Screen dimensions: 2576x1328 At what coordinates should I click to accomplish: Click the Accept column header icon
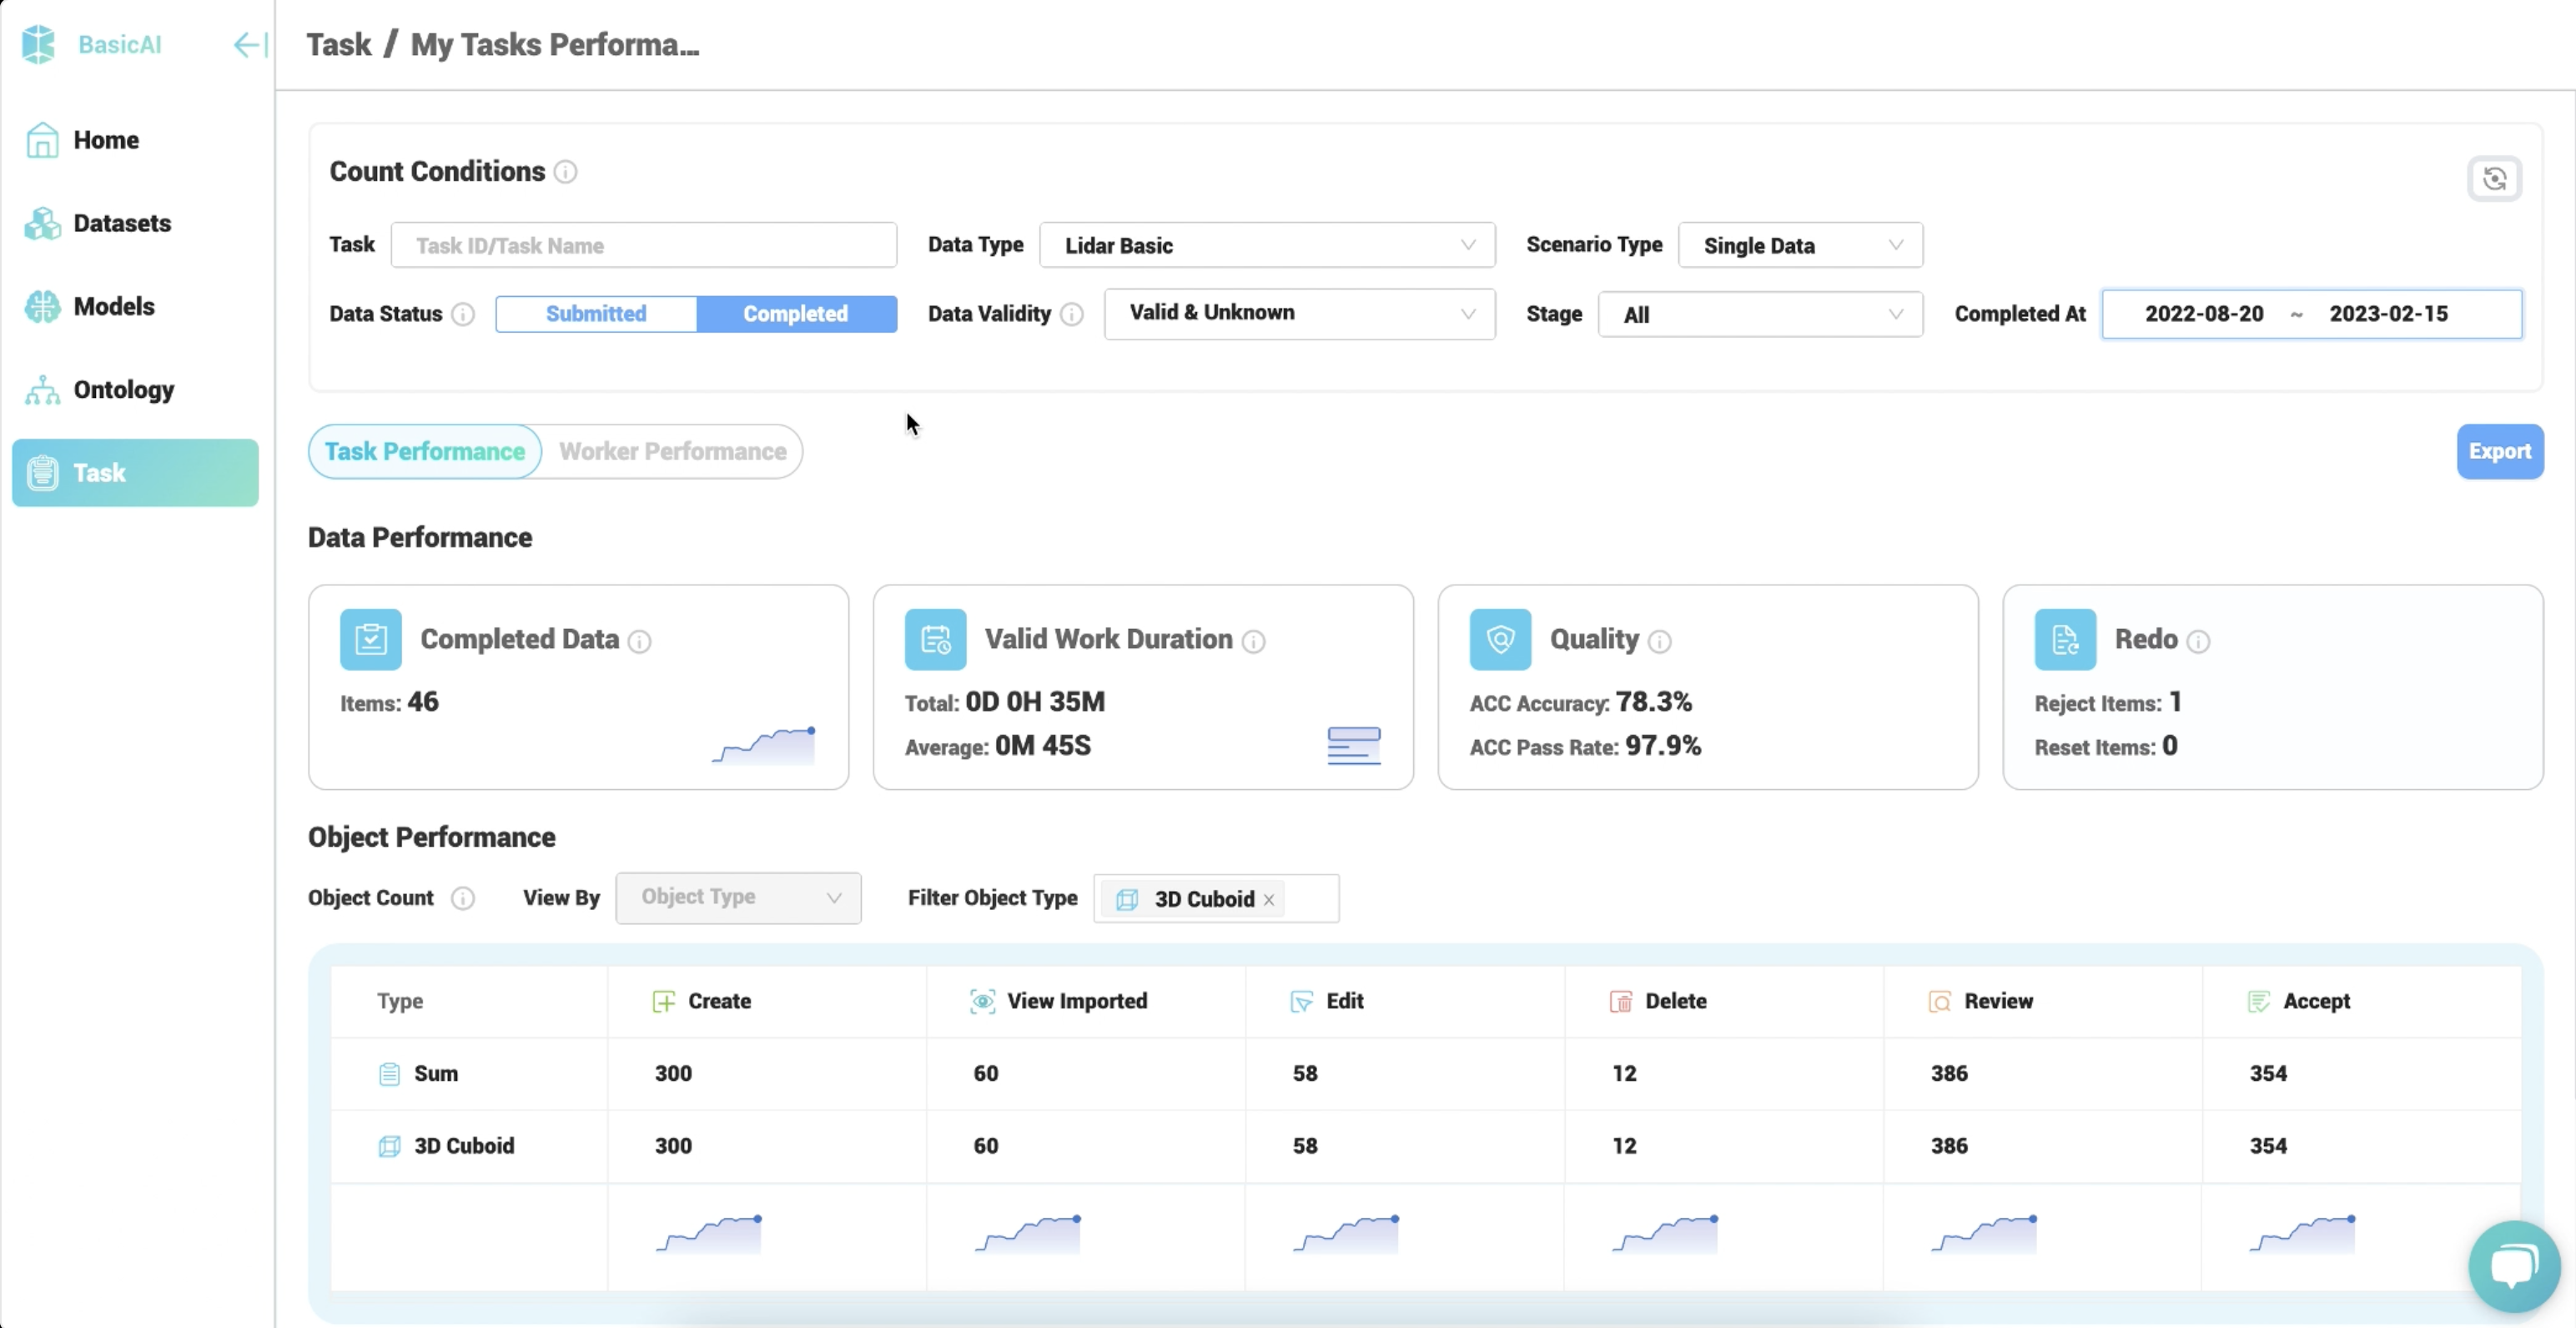tap(2259, 1001)
